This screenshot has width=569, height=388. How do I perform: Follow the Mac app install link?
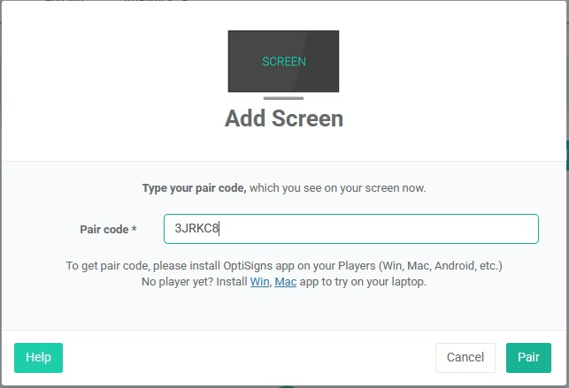pyautogui.click(x=285, y=281)
